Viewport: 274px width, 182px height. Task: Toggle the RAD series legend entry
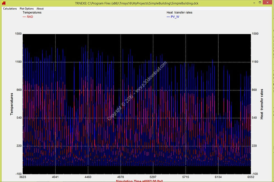pyautogui.click(x=28, y=17)
